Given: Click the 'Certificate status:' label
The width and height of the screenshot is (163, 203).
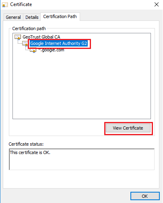Looking at the screenshot, I should pos(26,144).
